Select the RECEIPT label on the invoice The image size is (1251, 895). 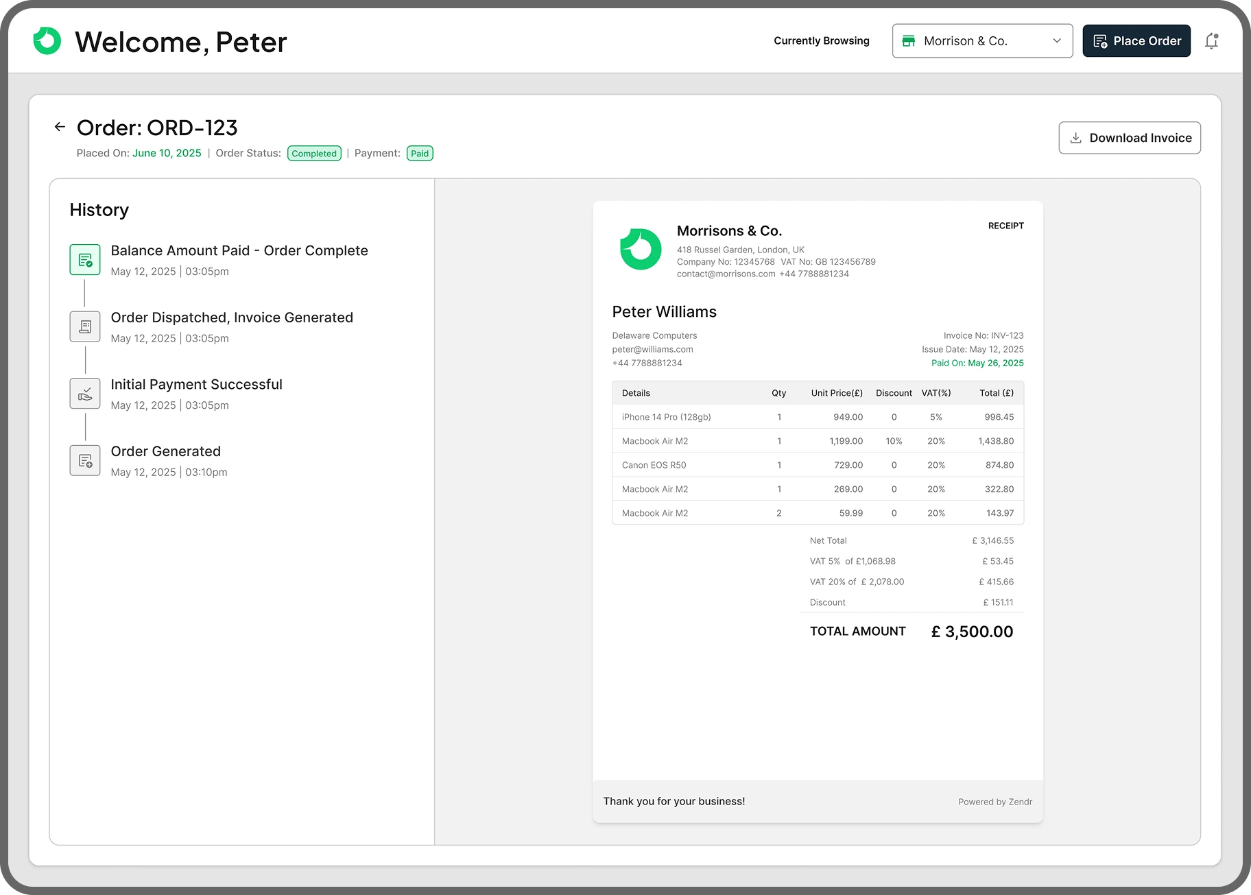pyautogui.click(x=1005, y=225)
